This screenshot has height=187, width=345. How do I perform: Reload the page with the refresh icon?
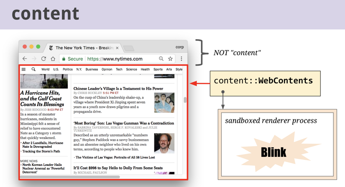tap(44, 59)
